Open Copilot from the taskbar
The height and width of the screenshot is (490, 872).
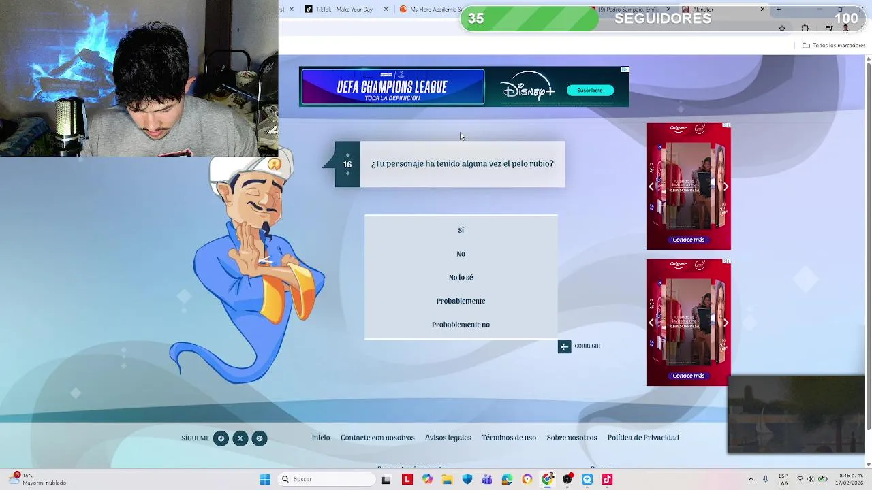(x=427, y=480)
